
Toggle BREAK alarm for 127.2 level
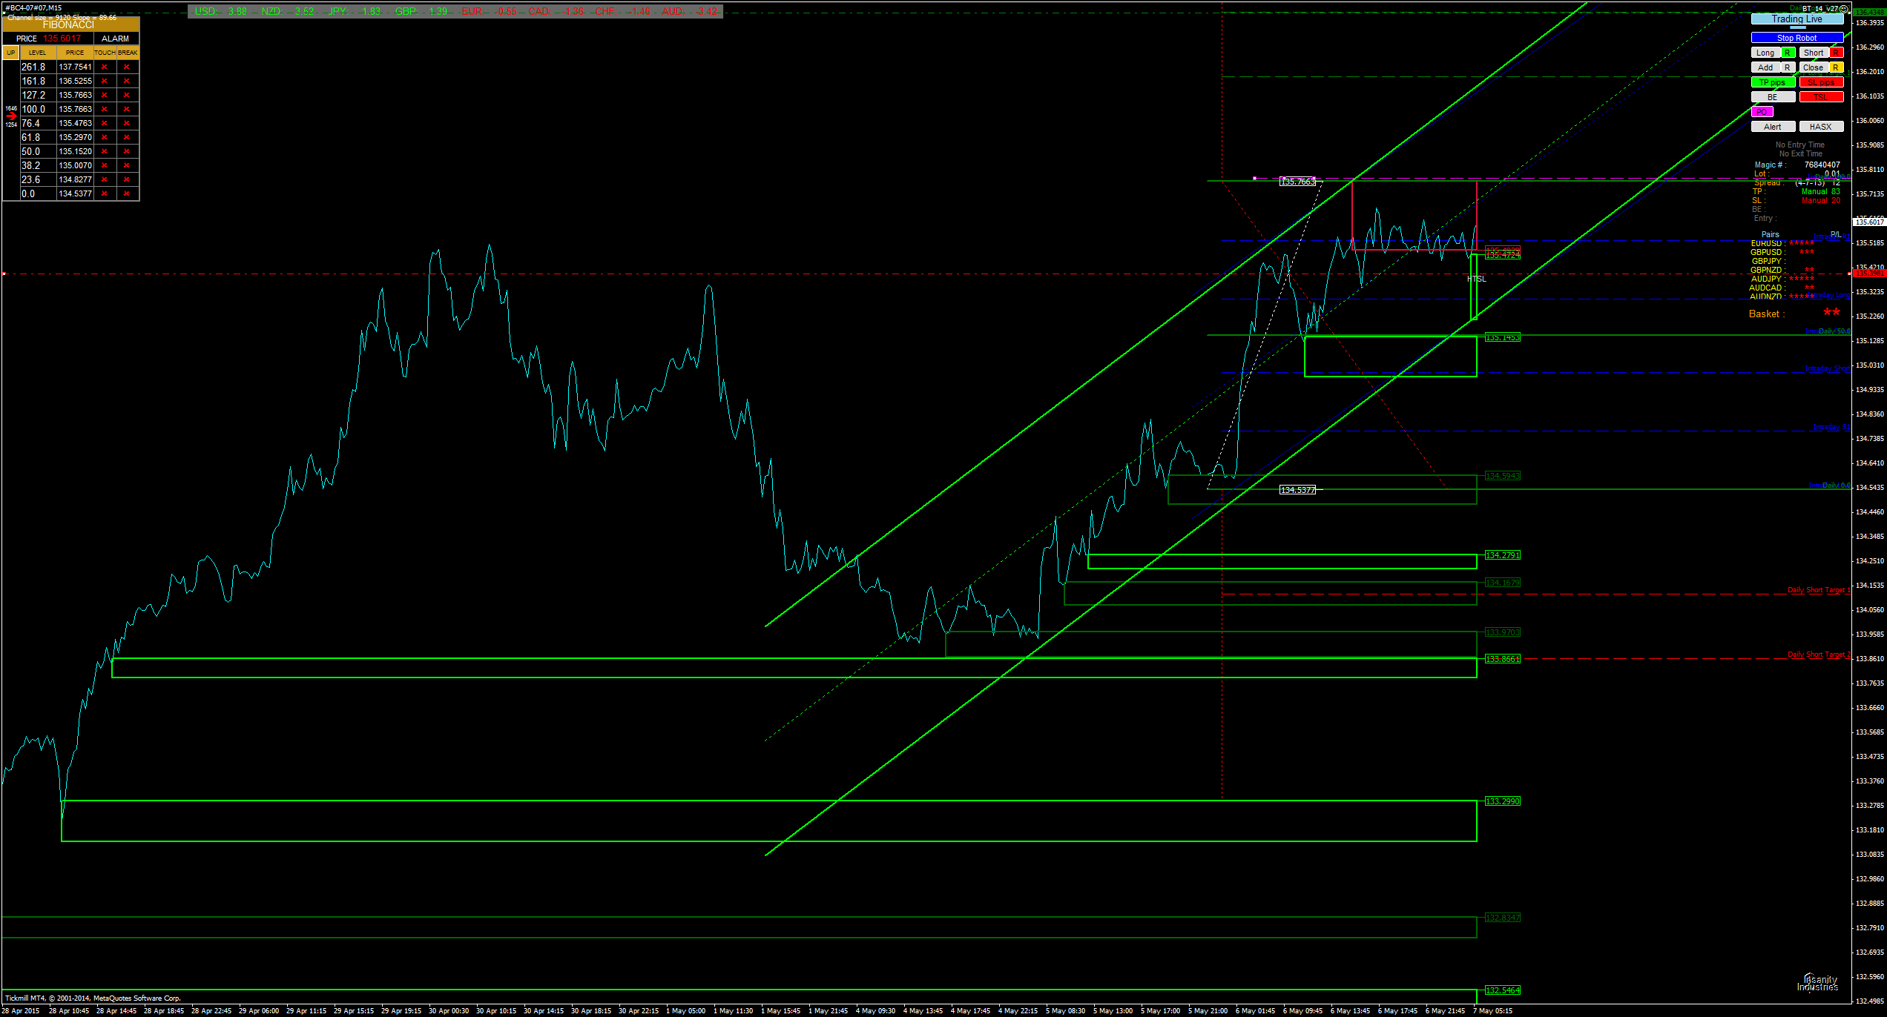click(x=127, y=96)
